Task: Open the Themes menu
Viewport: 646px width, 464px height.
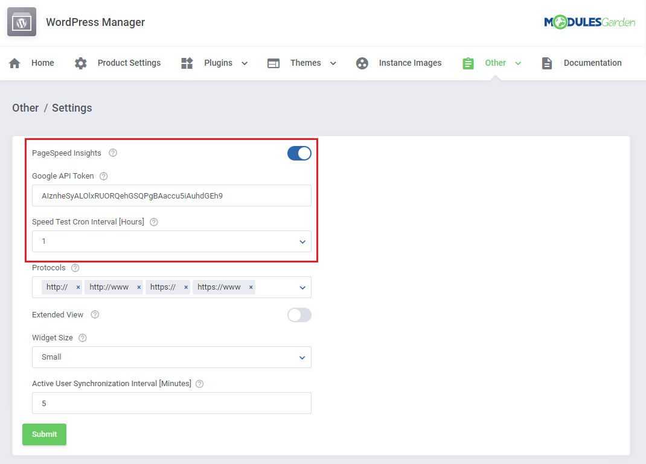Action: coord(305,63)
